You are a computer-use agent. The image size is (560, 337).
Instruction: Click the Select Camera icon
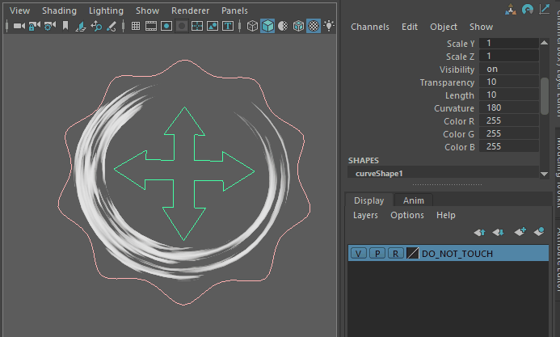(19, 26)
